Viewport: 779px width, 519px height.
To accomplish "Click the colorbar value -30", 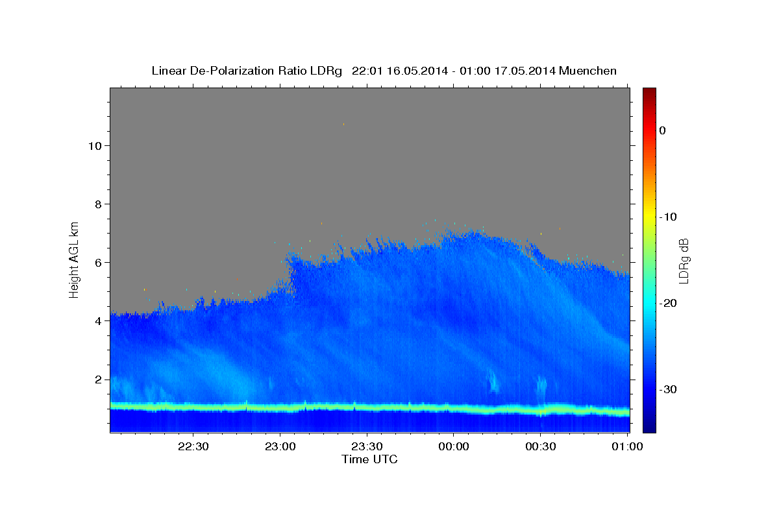I will pyautogui.click(x=669, y=389).
